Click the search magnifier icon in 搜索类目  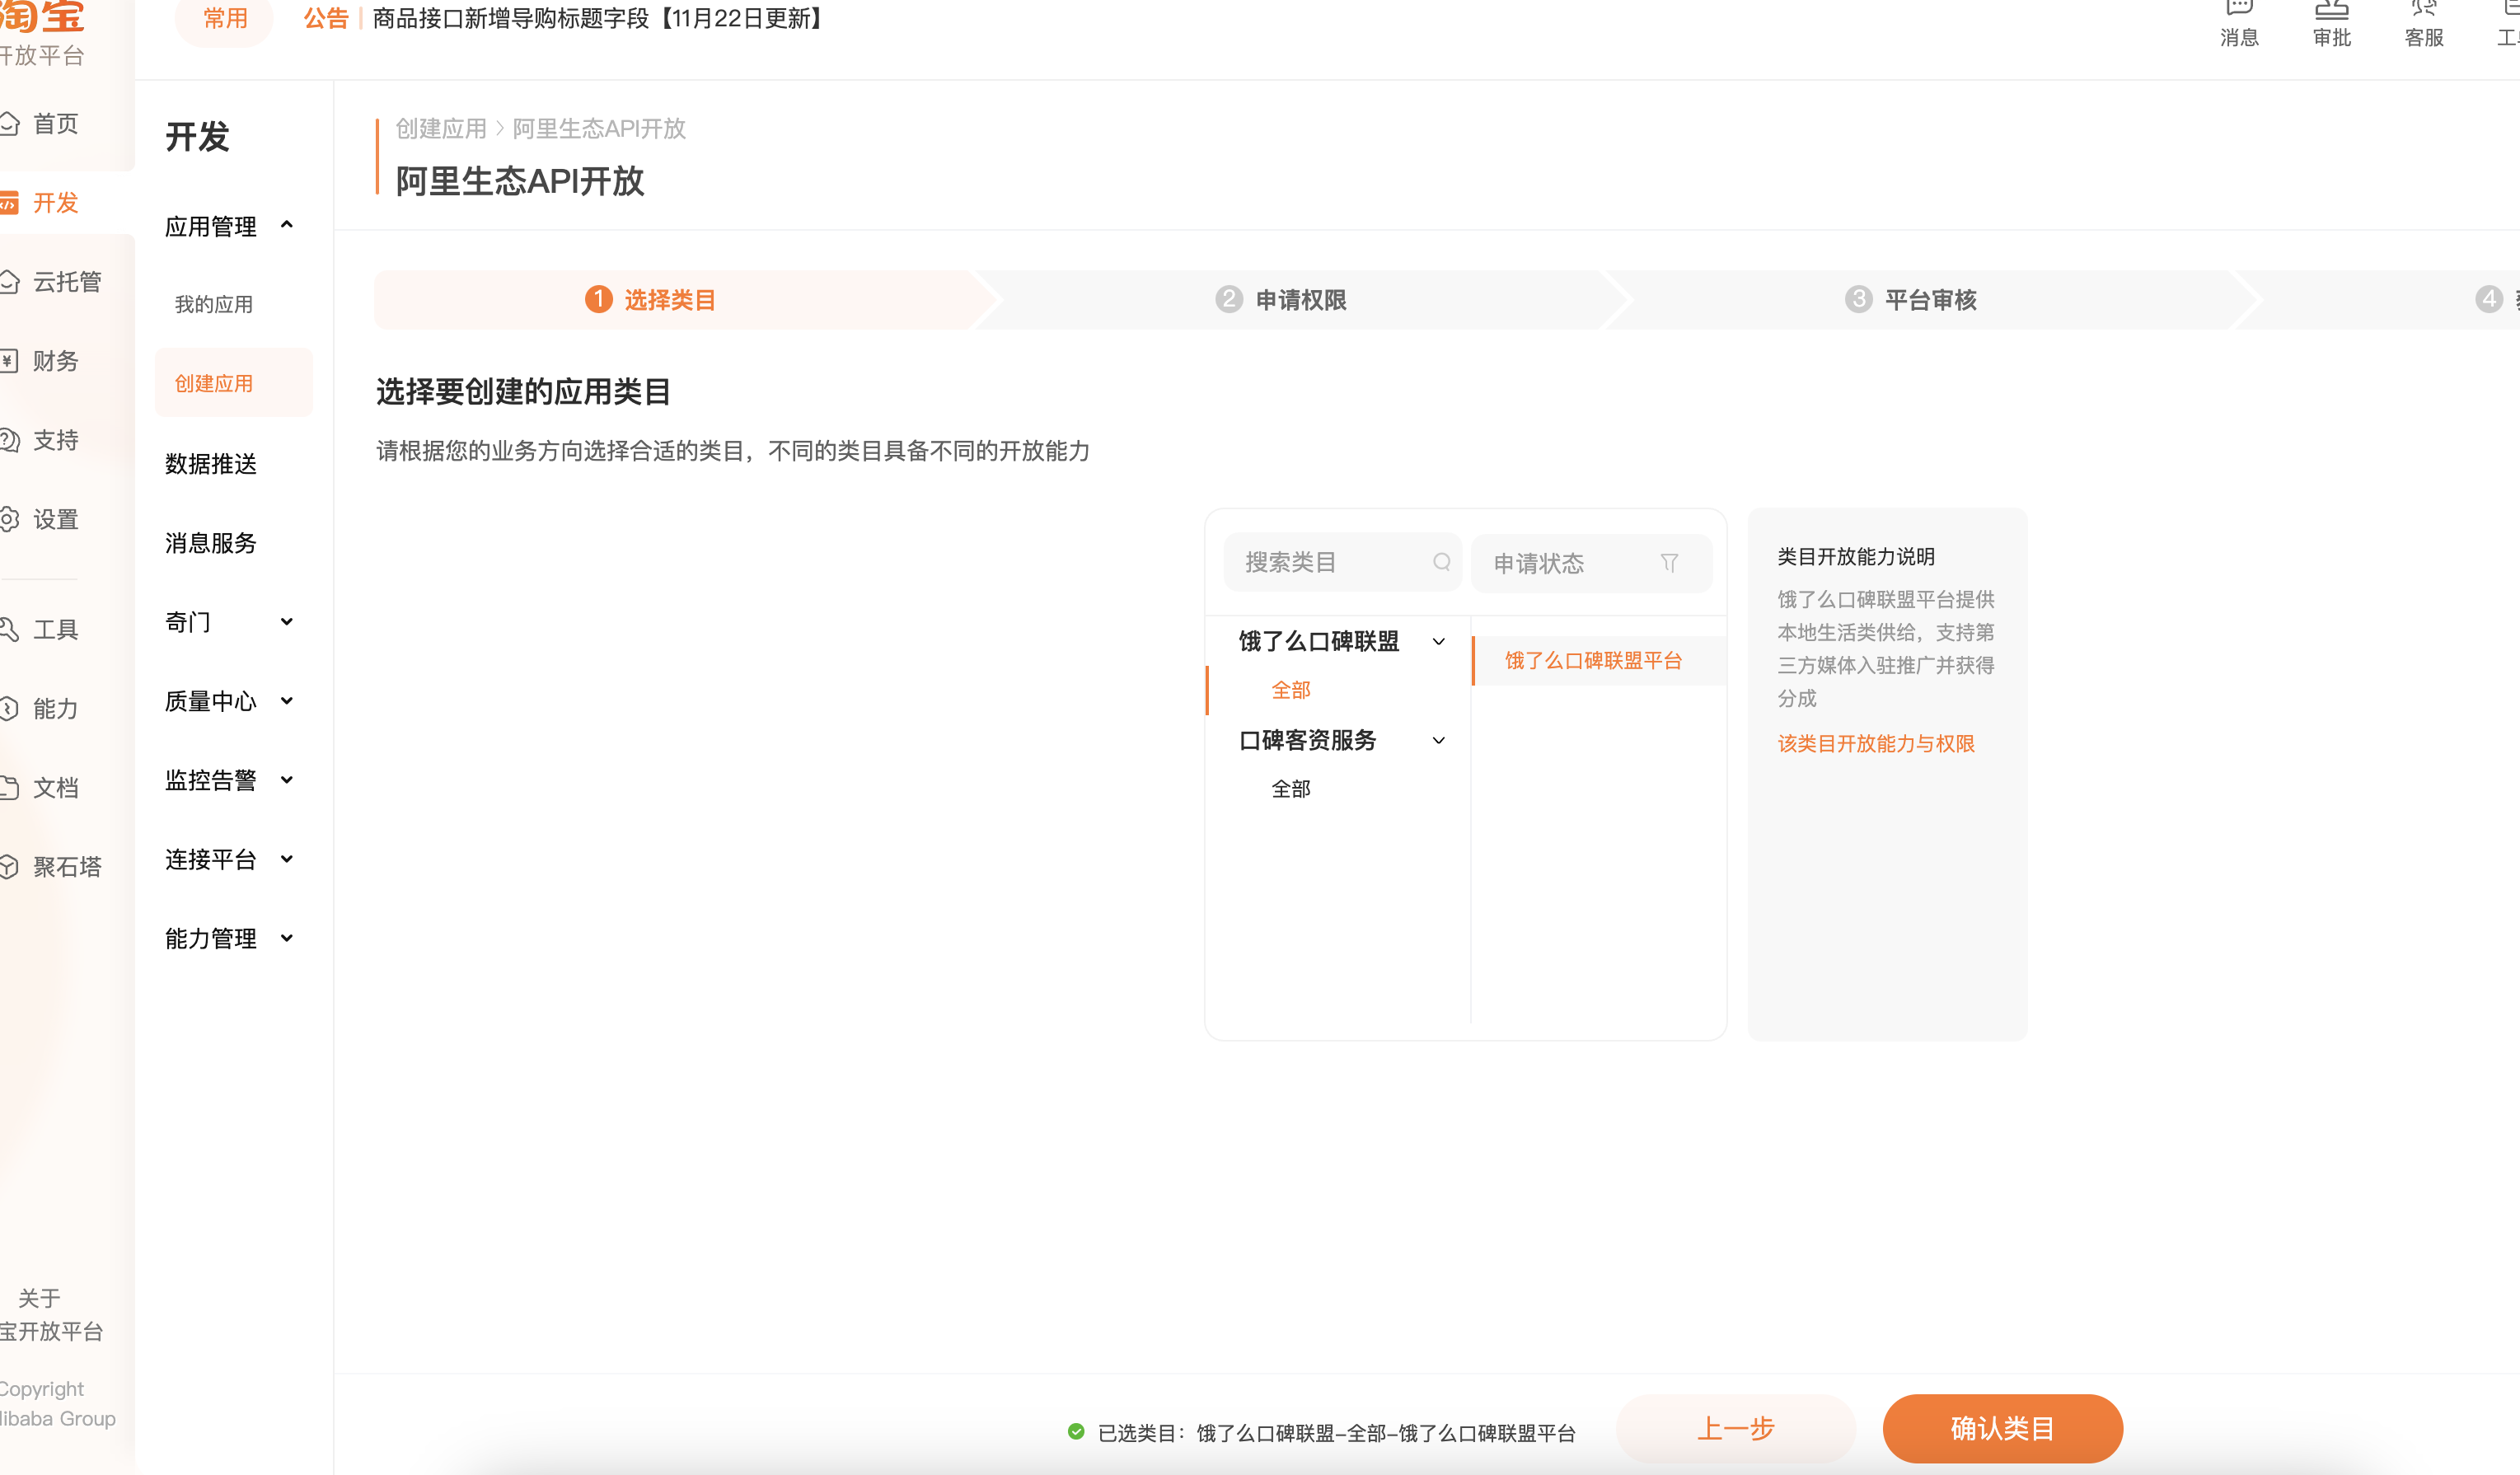[x=1441, y=562]
